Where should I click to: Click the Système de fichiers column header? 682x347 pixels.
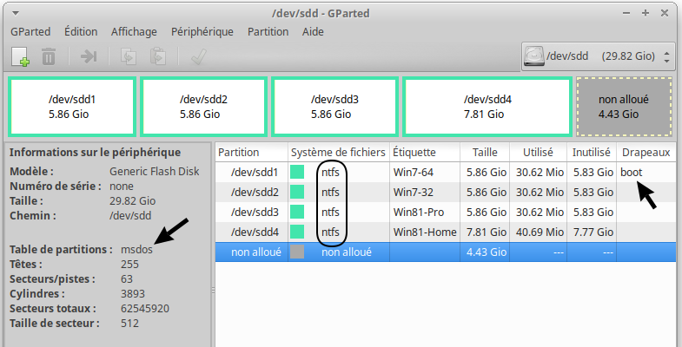[336, 152]
